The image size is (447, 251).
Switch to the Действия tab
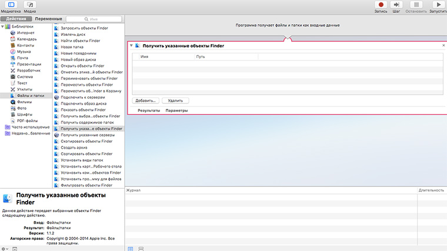pyautogui.click(x=16, y=19)
